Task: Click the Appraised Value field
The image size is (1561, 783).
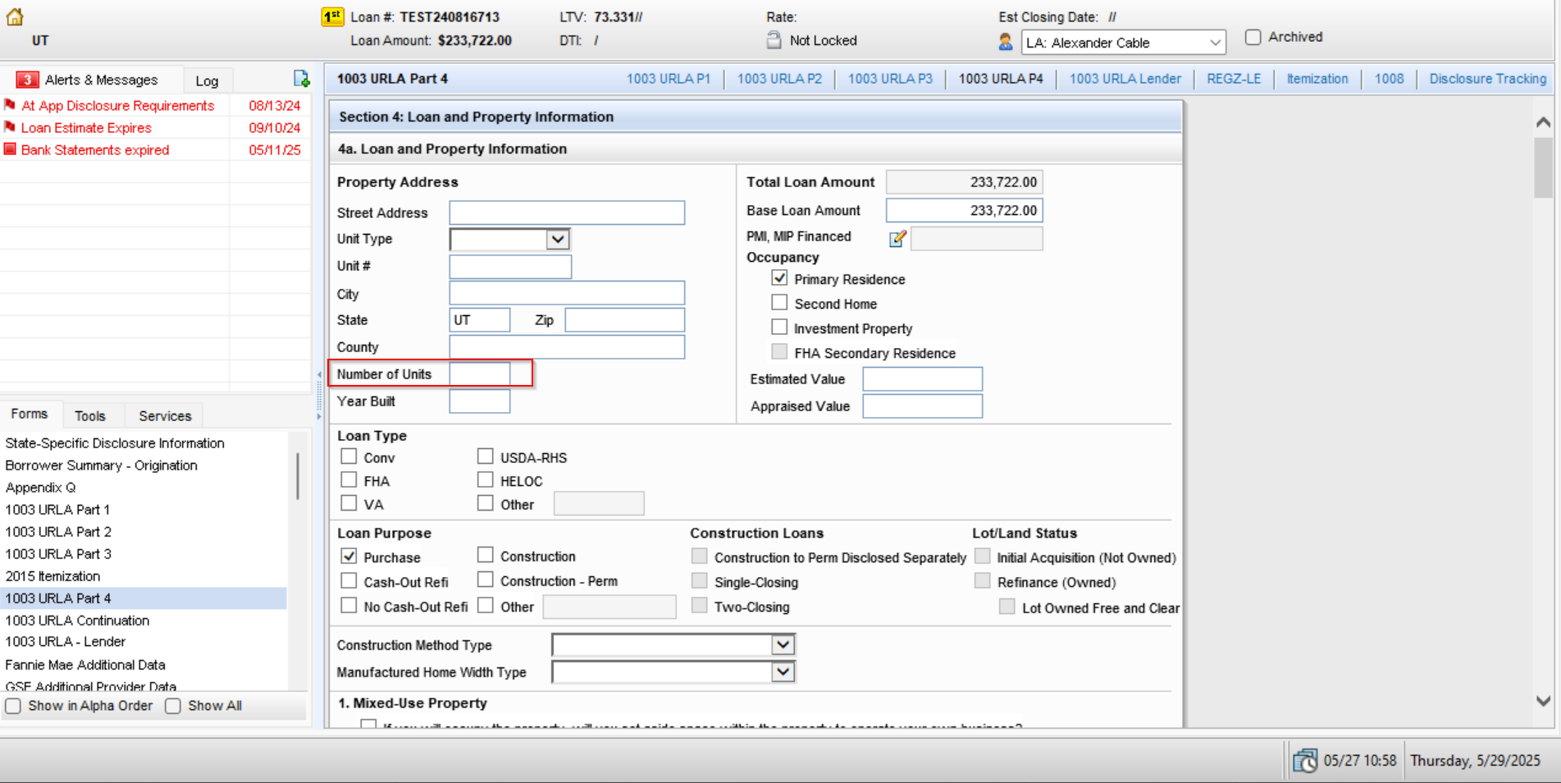Action: 922,406
